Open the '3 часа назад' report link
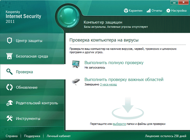 108,84
